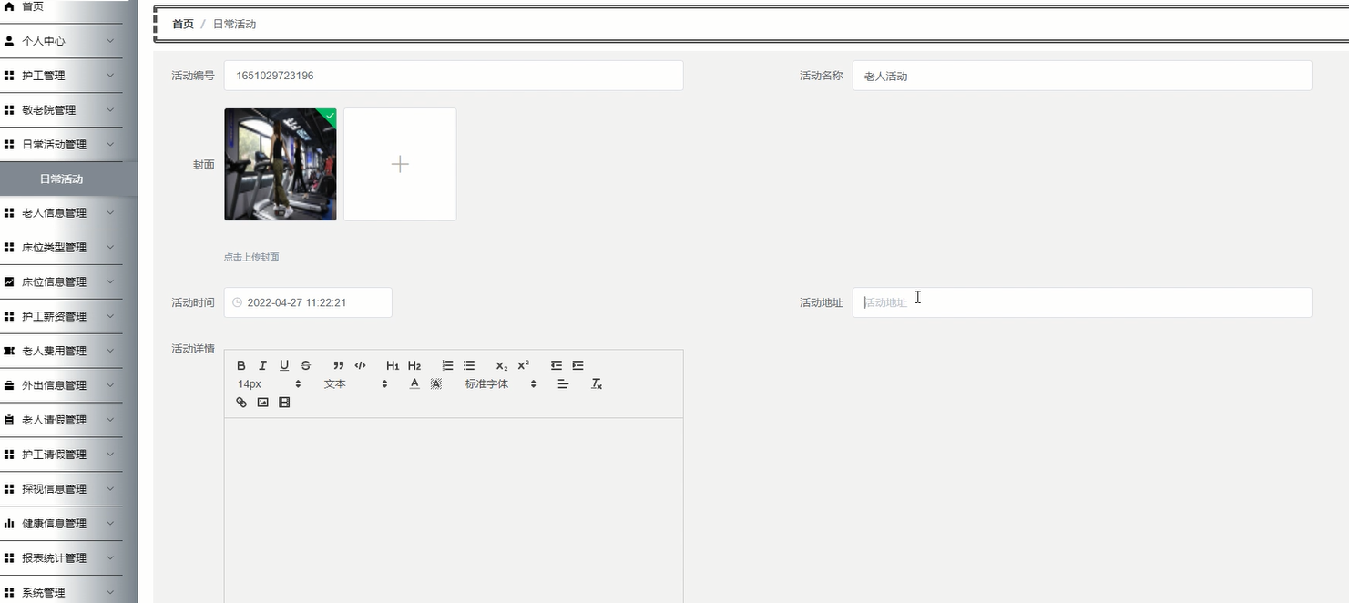Viewport: 1349px width, 603px height.
Task: Insert an image in the editor
Action: coord(262,403)
